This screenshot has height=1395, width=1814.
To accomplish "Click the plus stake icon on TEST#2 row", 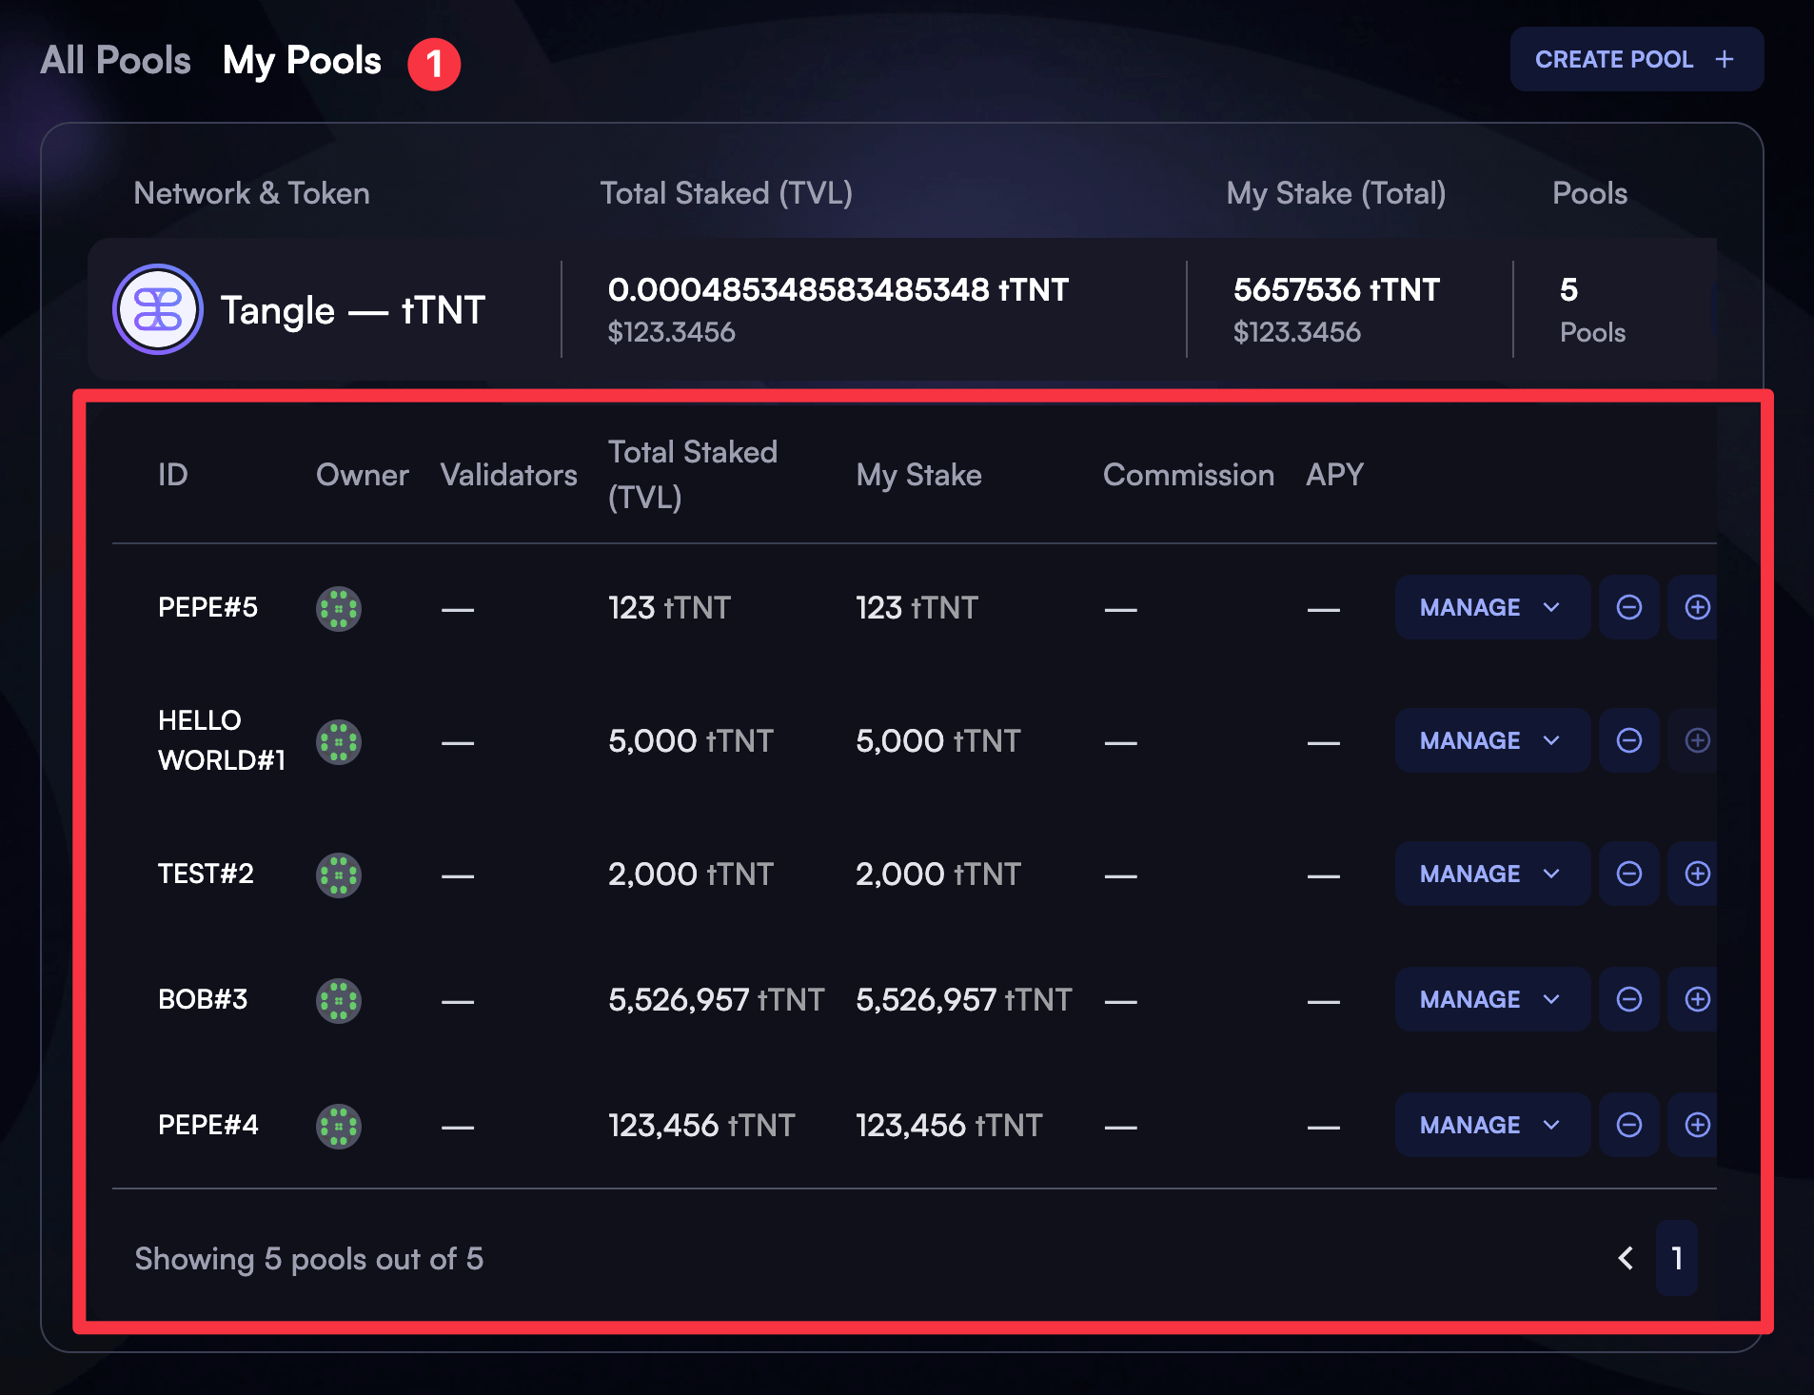I will point(1698,874).
